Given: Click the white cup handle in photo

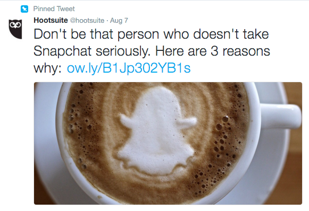Looking at the screenshot, I should click(281, 116).
